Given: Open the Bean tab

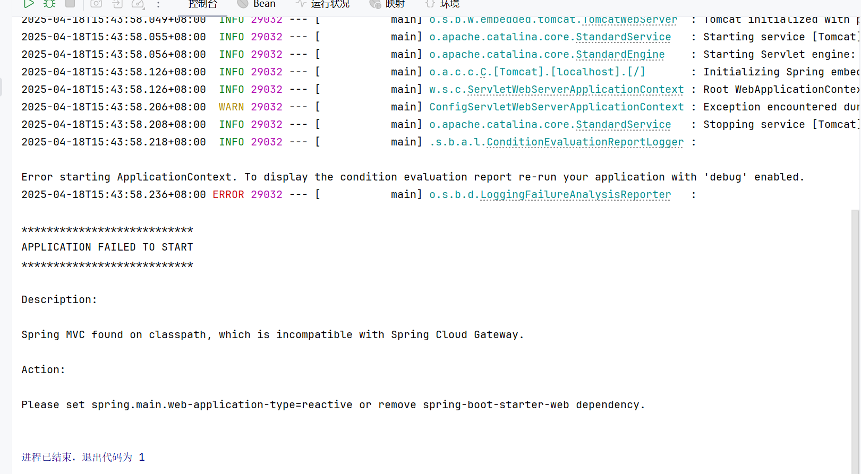Looking at the screenshot, I should 257,4.
